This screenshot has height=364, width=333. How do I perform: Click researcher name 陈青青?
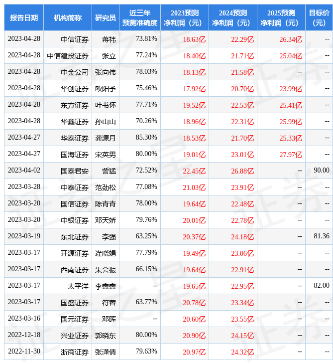point(106,204)
